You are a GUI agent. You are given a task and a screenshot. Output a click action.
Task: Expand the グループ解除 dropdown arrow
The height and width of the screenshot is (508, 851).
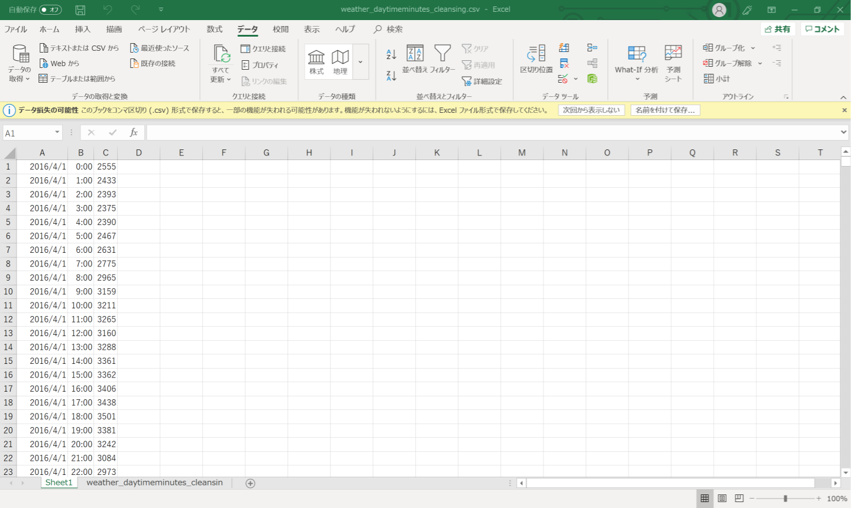coord(760,64)
